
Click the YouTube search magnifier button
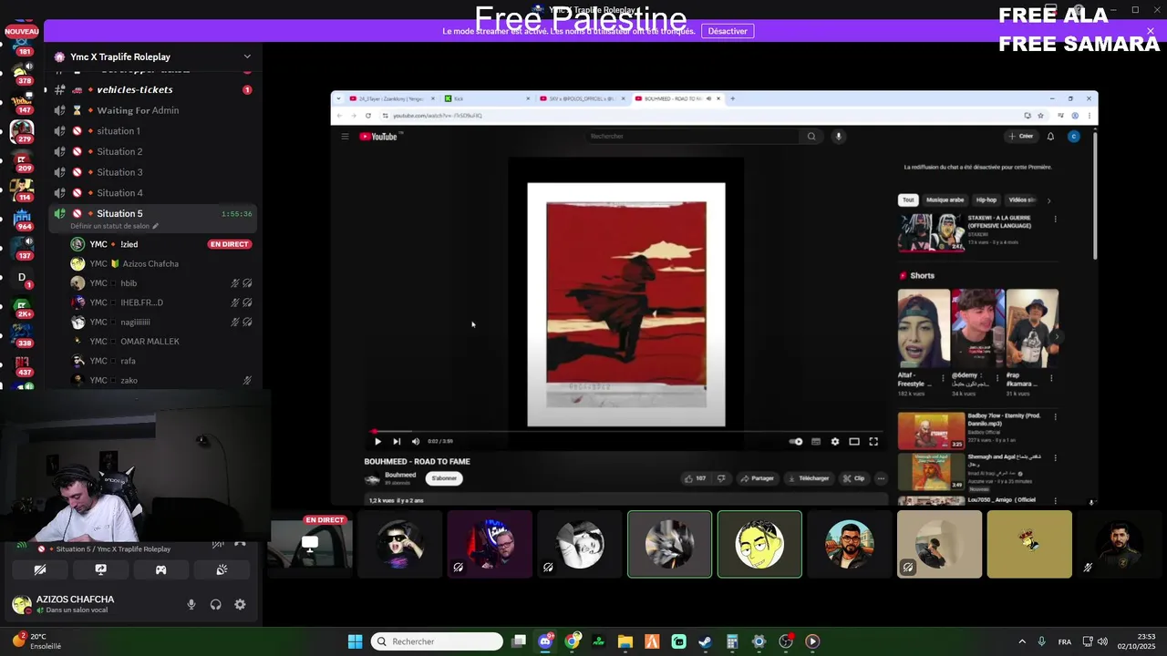coord(811,137)
